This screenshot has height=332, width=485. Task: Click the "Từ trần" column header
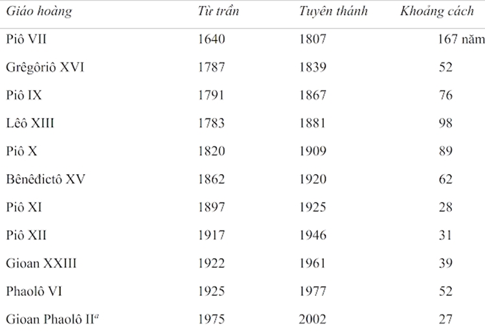coord(218,12)
